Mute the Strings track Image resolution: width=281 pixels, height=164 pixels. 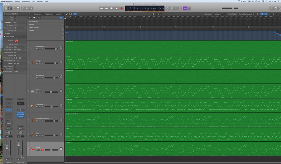37,63
